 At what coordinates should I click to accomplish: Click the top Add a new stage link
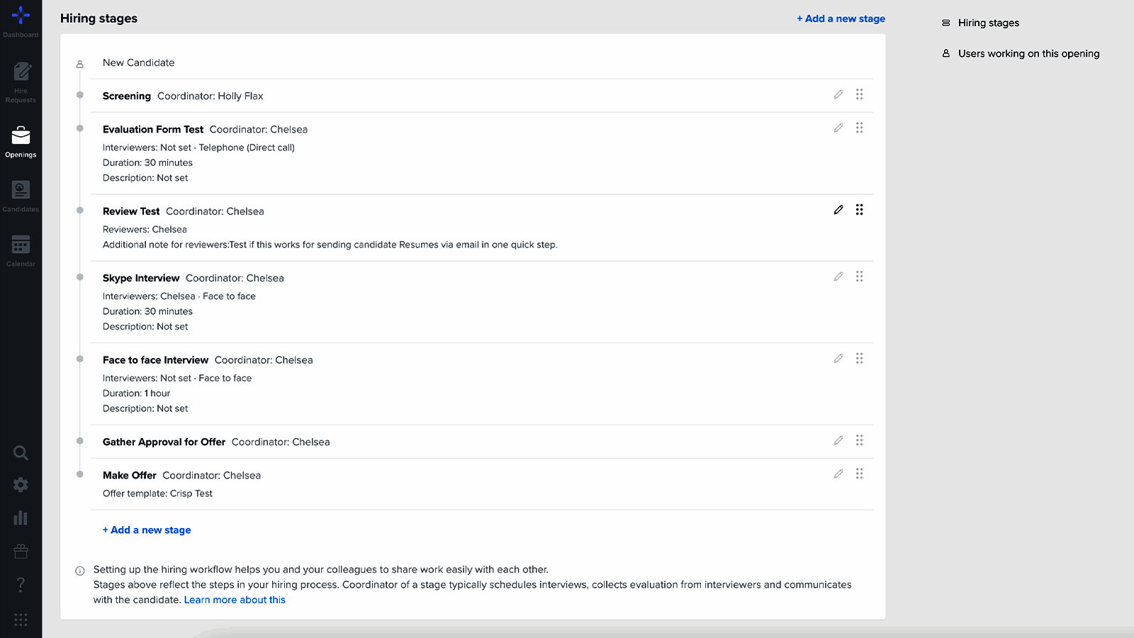coord(841,19)
